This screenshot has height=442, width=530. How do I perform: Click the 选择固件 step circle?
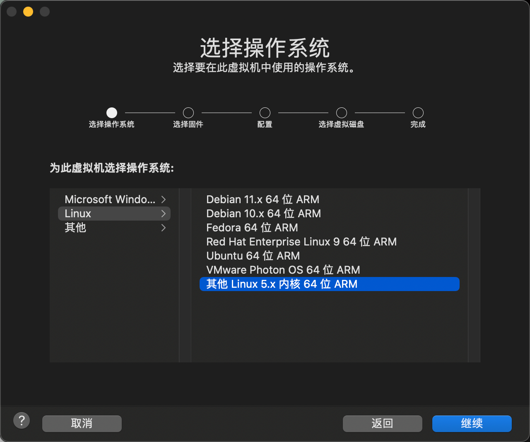click(188, 112)
